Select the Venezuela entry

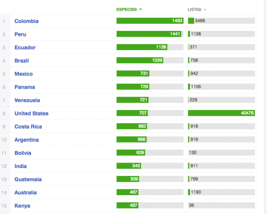pyautogui.click(x=27, y=100)
